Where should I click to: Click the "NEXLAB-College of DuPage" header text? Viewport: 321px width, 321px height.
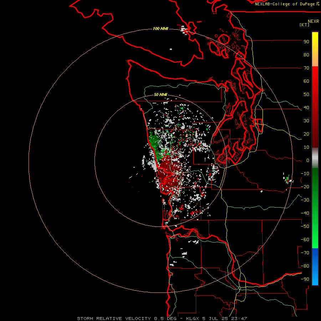pos(285,4)
